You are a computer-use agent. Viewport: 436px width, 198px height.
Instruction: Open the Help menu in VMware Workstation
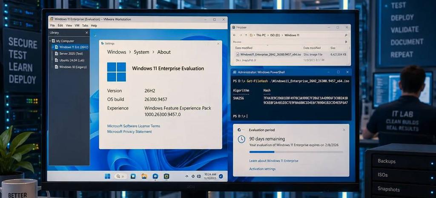[94, 26]
